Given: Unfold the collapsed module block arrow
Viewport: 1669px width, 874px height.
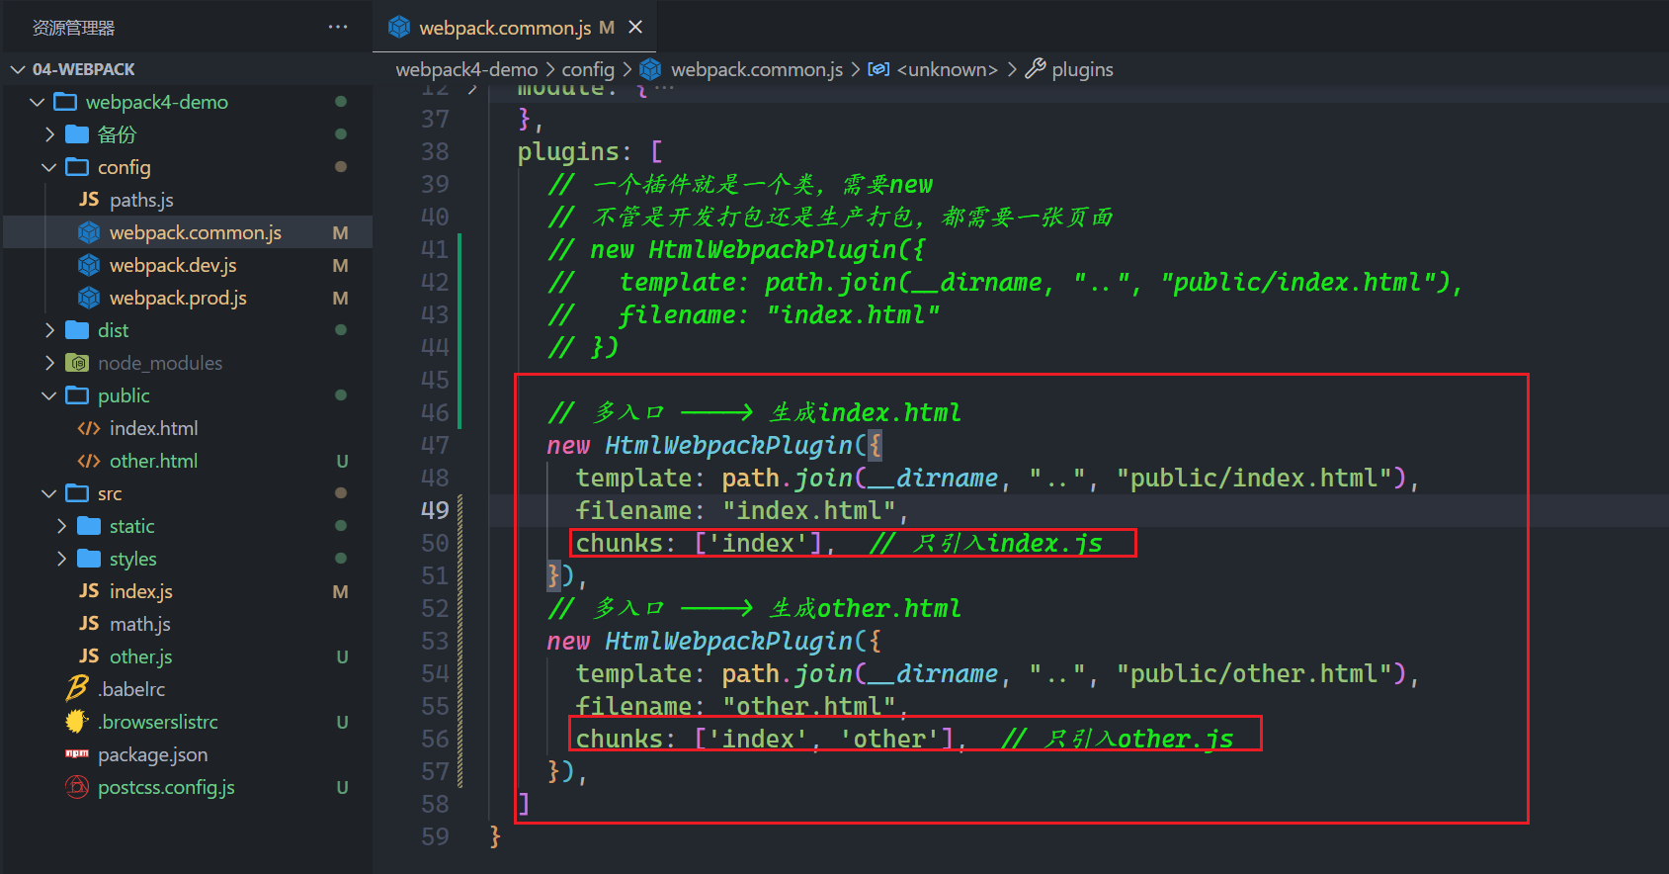Looking at the screenshot, I should (x=473, y=88).
